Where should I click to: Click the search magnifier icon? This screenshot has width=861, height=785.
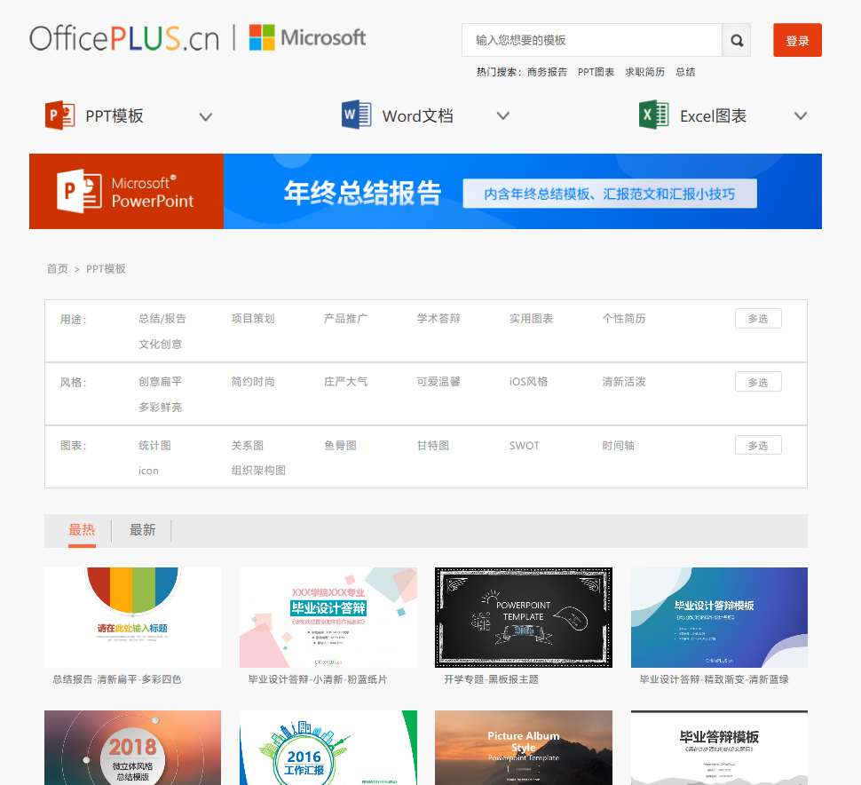pos(737,40)
